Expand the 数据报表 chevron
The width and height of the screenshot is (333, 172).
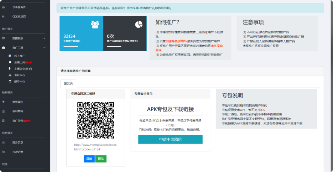click(x=44, y=39)
